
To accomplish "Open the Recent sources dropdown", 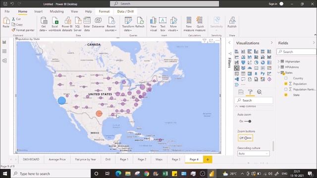I will point(111,24).
